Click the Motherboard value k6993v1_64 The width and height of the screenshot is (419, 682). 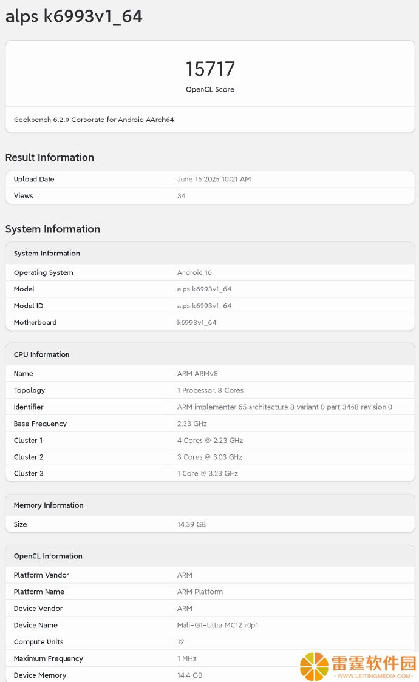click(197, 322)
